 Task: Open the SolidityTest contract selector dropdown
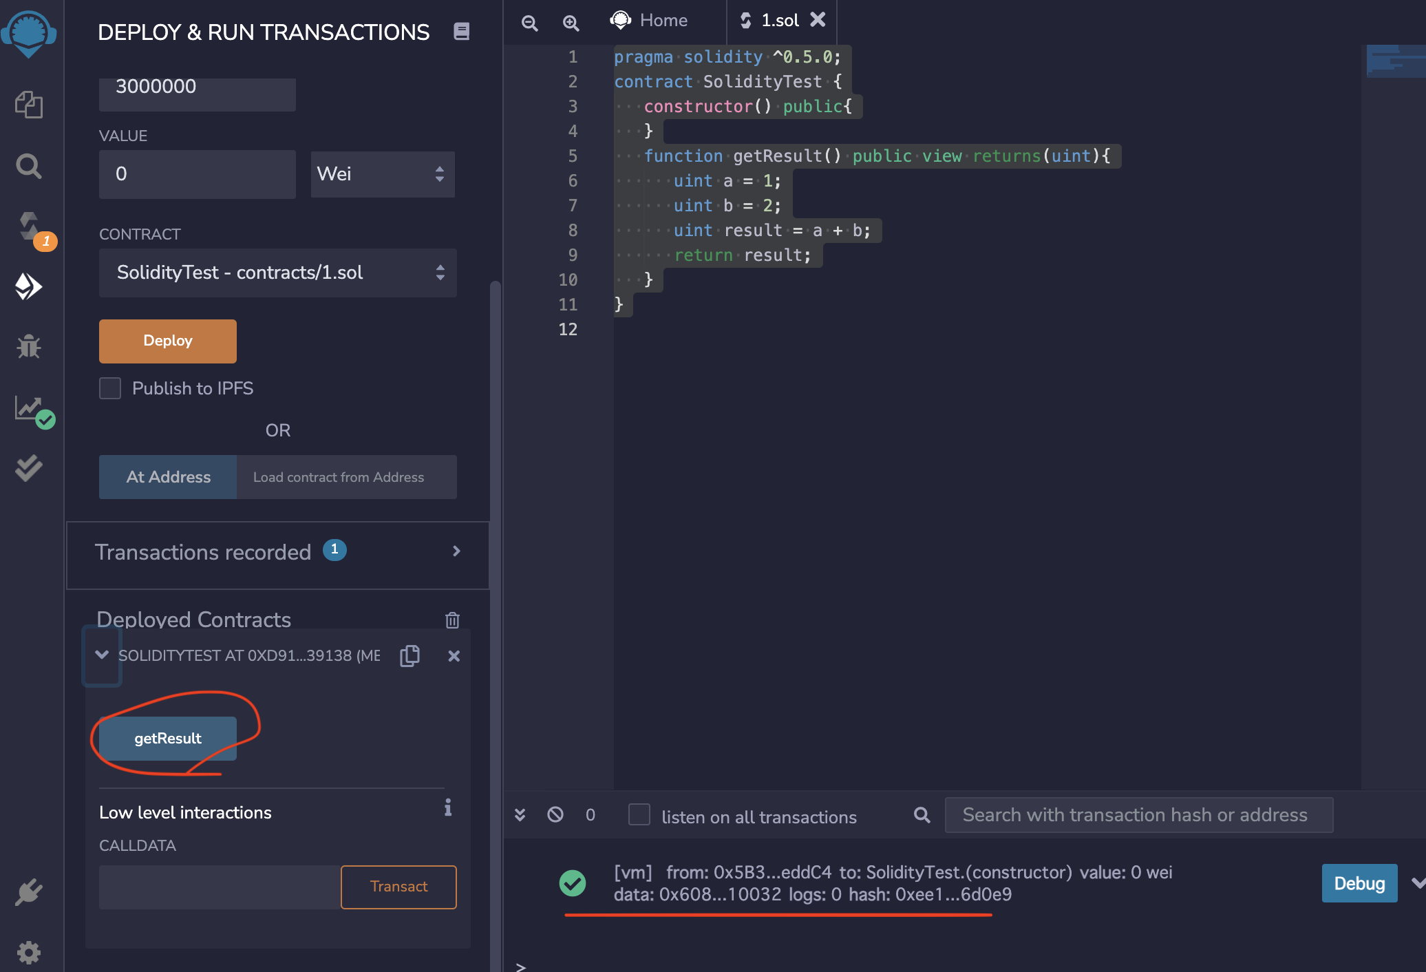277,273
